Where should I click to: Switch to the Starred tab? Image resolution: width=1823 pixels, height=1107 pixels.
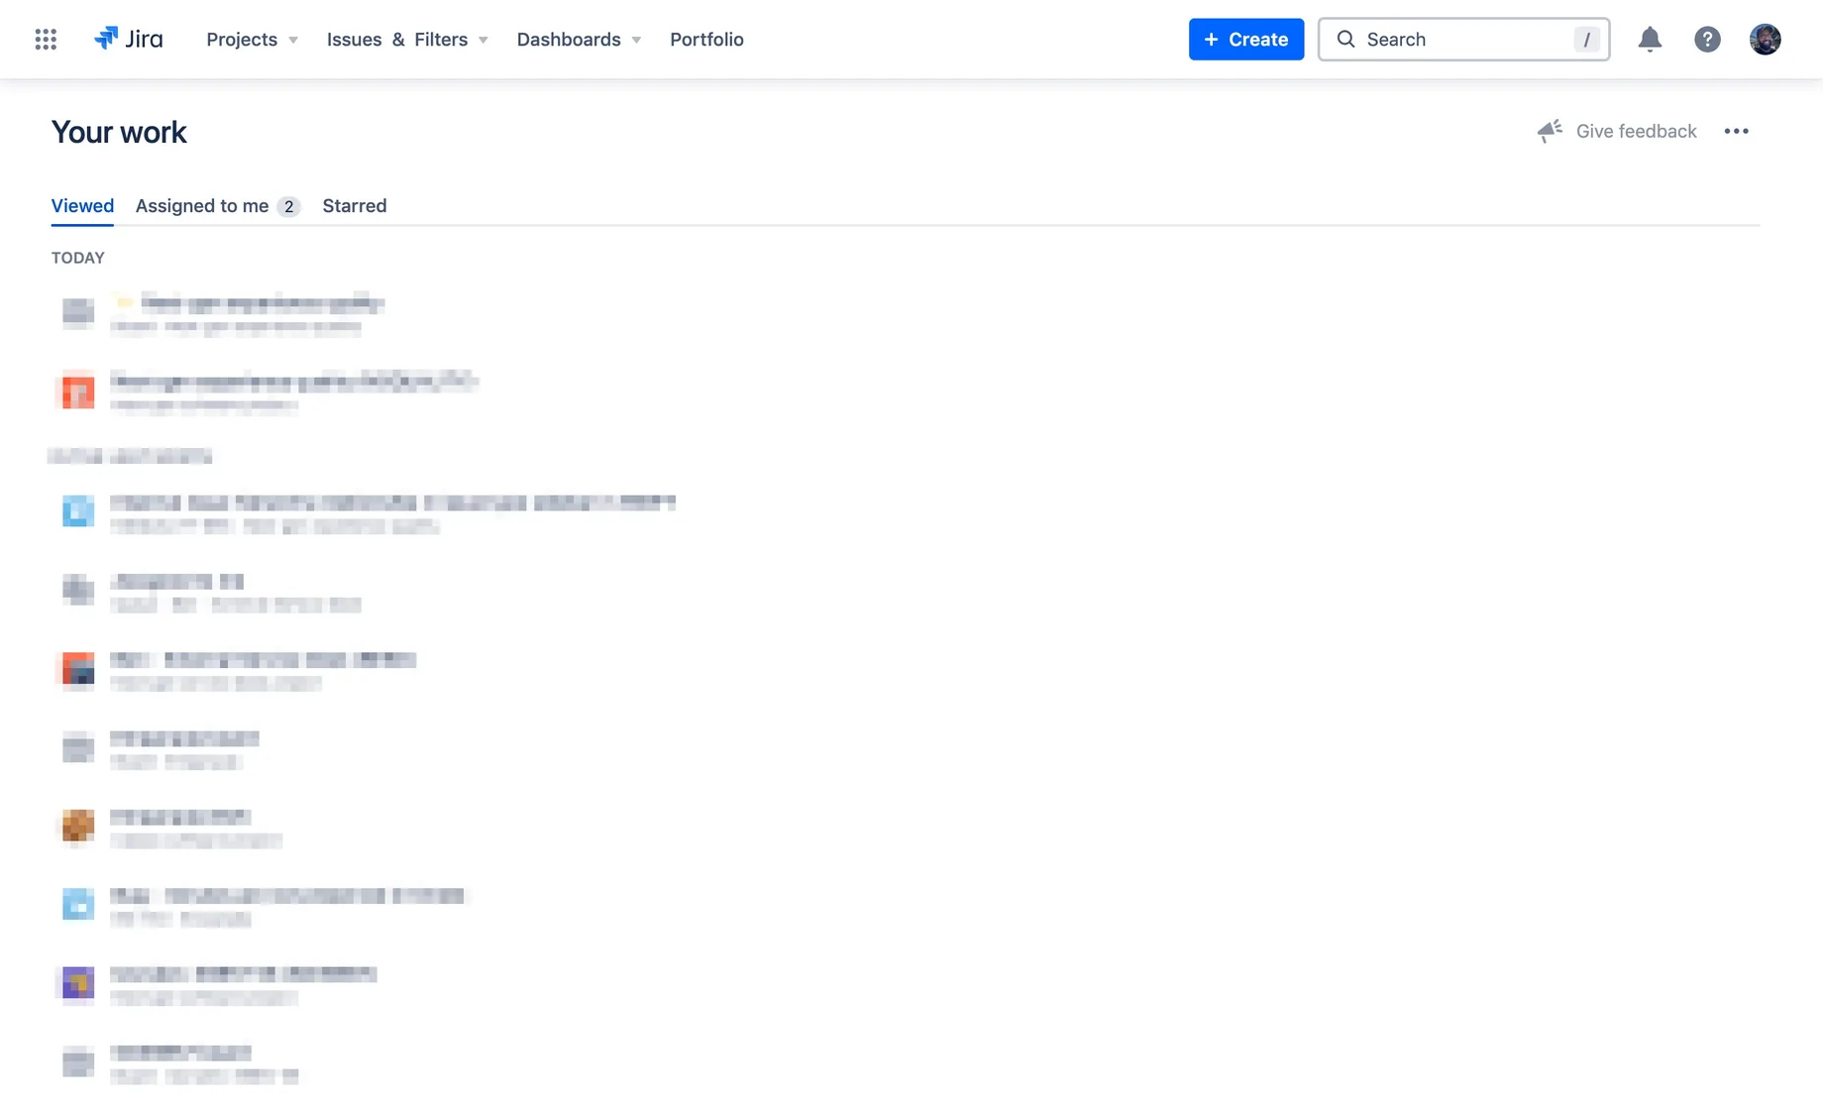(355, 205)
